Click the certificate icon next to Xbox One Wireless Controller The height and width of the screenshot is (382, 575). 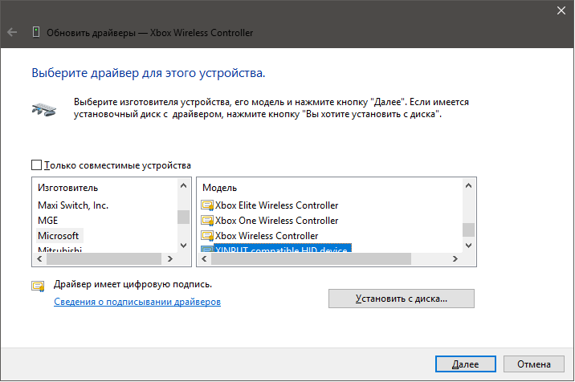(x=207, y=221)
